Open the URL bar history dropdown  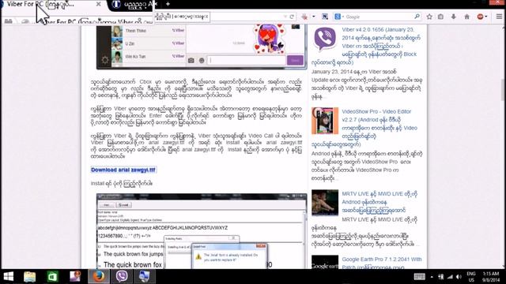285,17
